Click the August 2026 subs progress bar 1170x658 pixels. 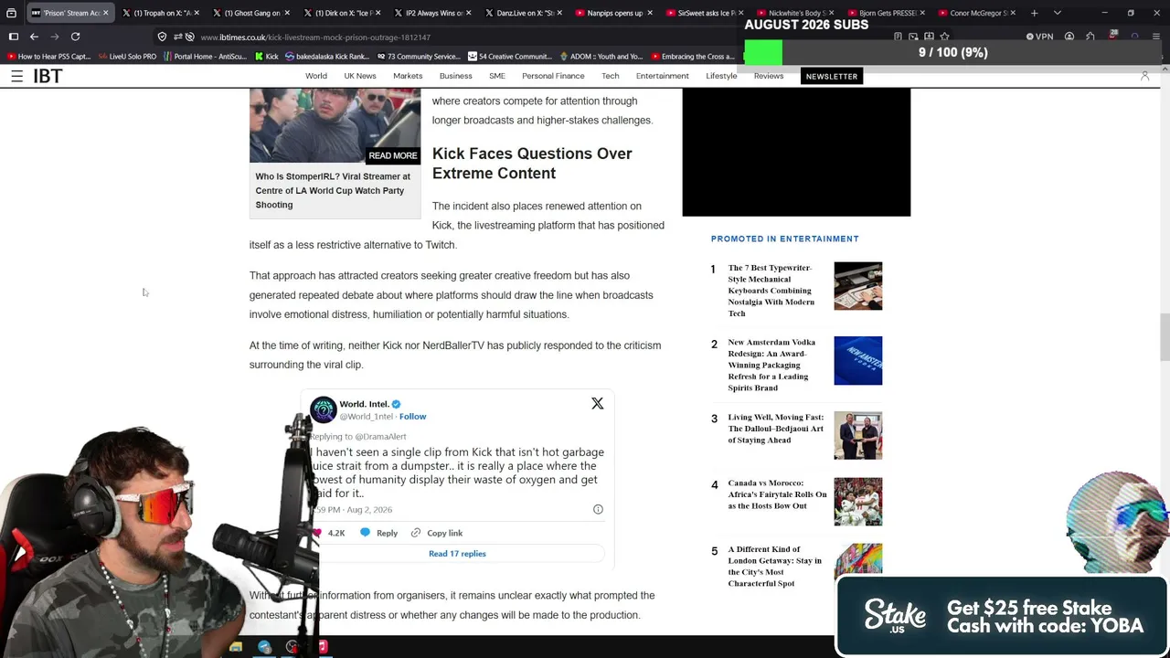tap(953, 53)
